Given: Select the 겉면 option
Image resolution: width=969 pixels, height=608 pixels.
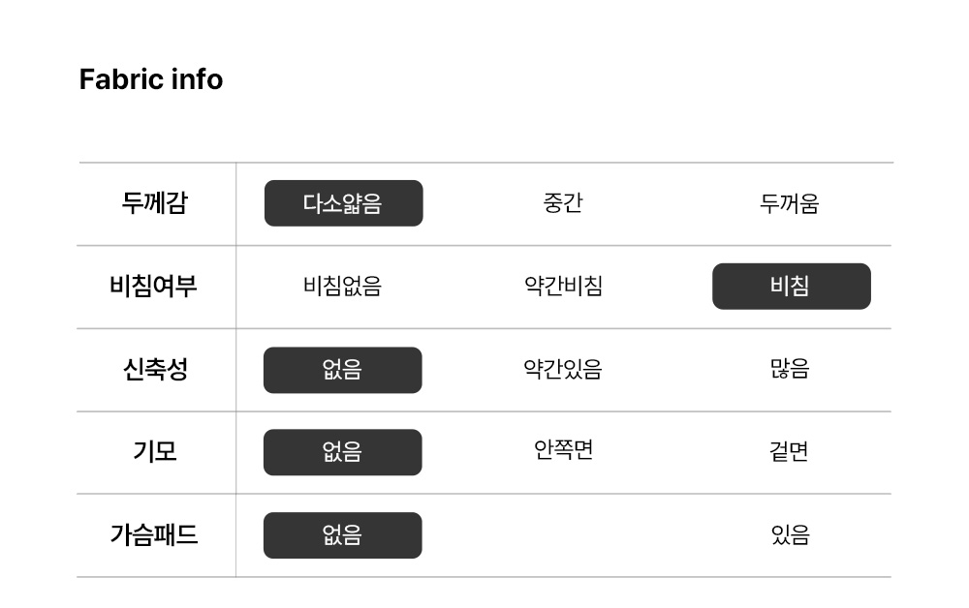Looking at the screenshot, I should (790, 452).
